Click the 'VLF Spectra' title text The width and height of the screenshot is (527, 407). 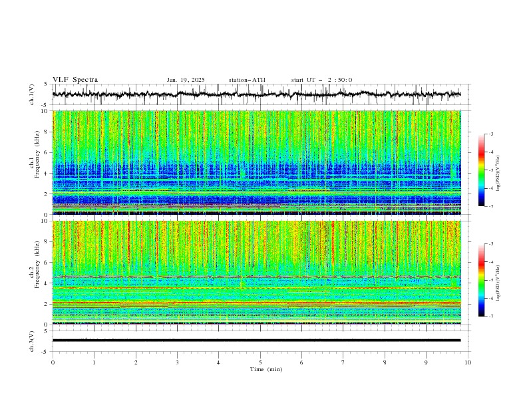75,80
